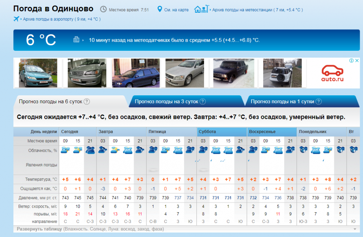
Task: Click the airplane icon for airport archive
Action: 16,19
